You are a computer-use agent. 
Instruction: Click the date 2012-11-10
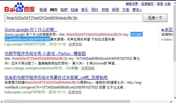[57, 44]
